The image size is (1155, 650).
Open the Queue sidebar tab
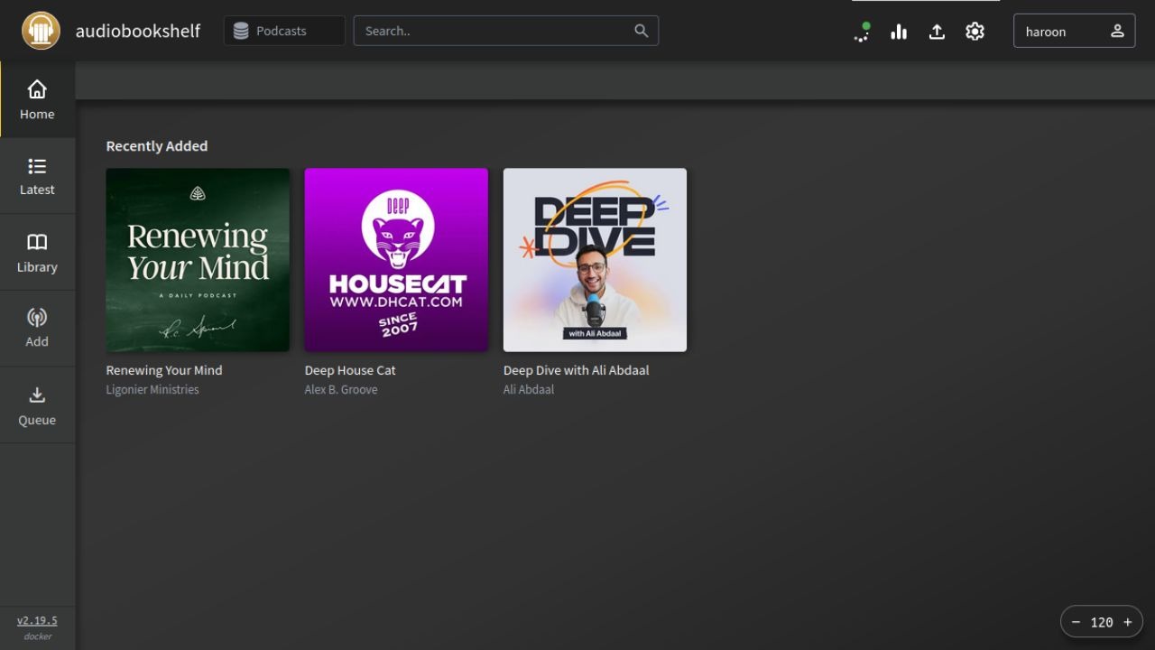coord(37,405)
